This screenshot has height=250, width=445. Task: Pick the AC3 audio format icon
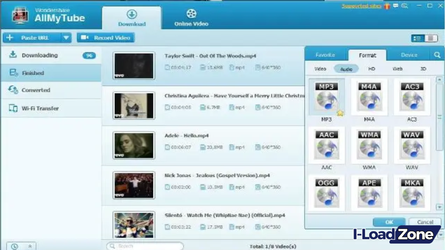click(412, 97)
